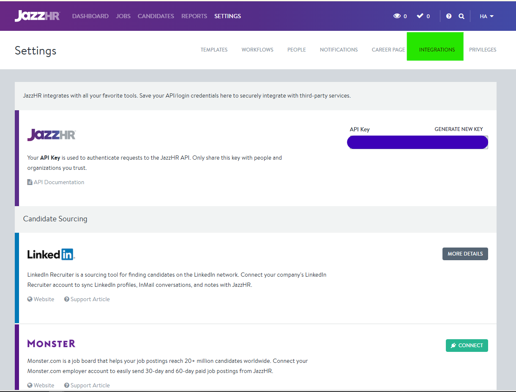Switch to the Templates settings tab
The width and height of the screenshot is (516, 392).
point(214,50)
